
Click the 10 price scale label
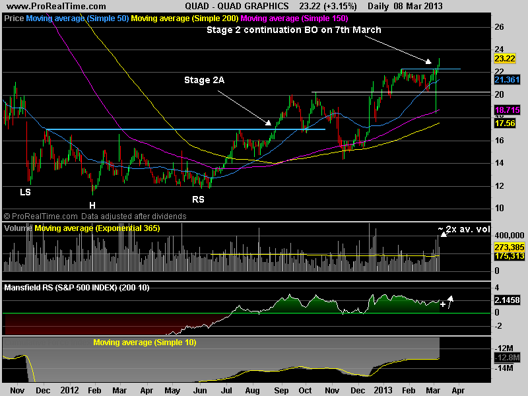(499, 208)
